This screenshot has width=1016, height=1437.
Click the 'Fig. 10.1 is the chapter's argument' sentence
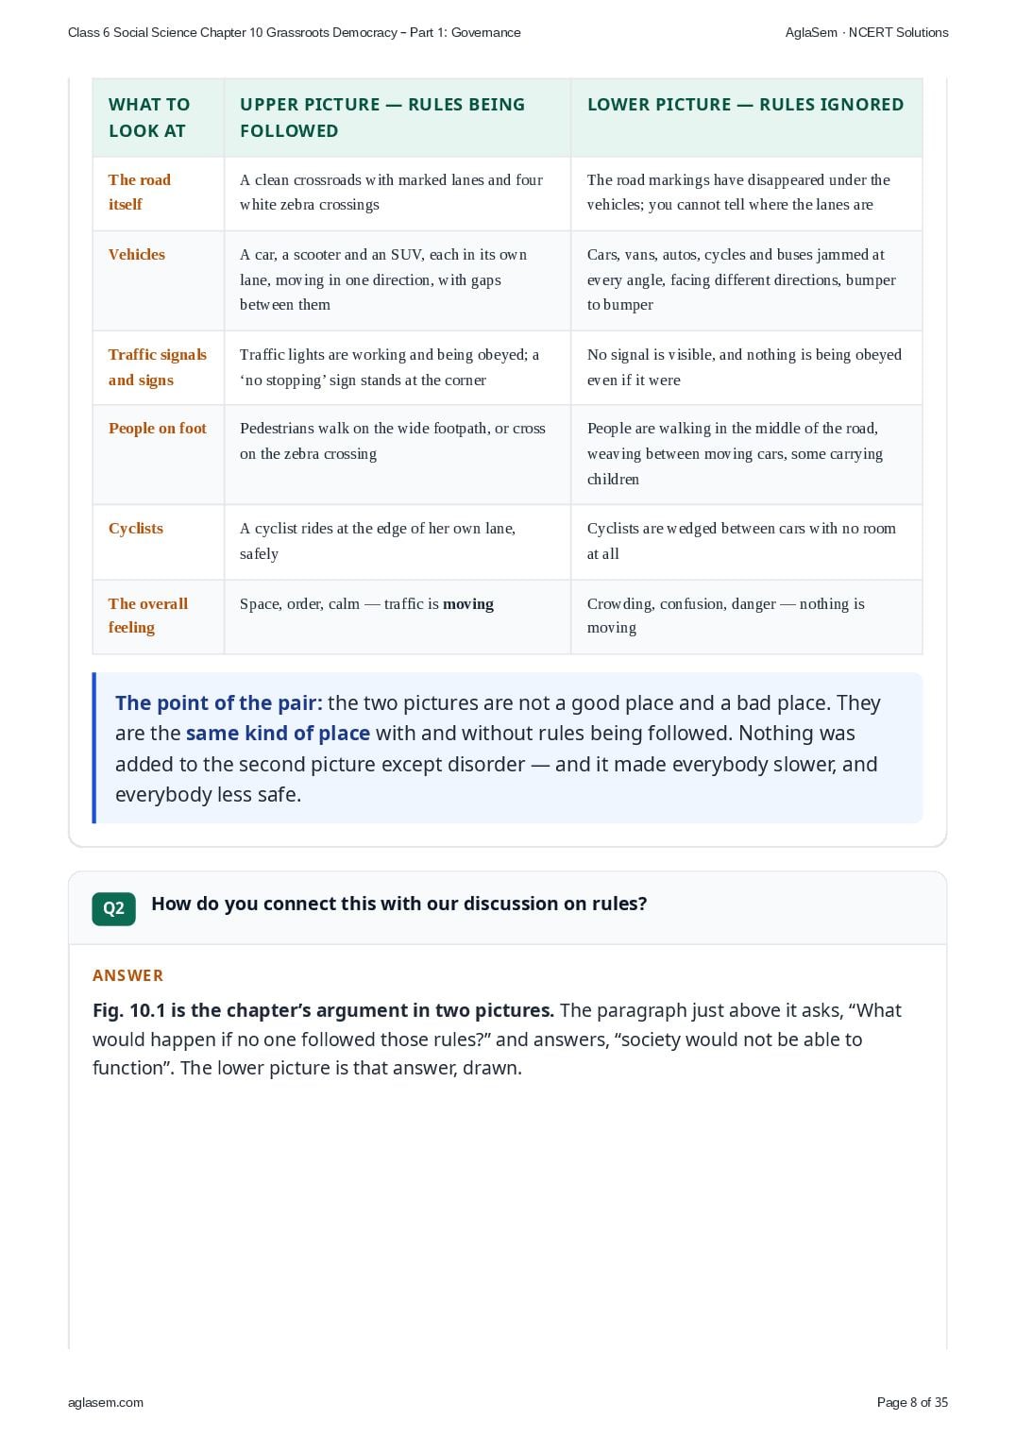click(x=323, y=1010)
